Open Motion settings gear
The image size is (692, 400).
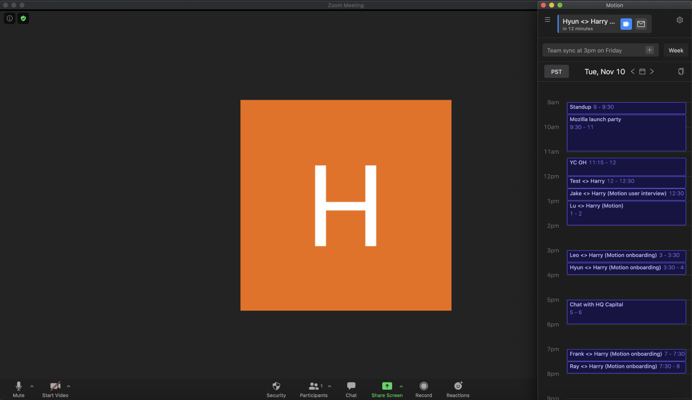pyautogui.click(x=680, y=20)
